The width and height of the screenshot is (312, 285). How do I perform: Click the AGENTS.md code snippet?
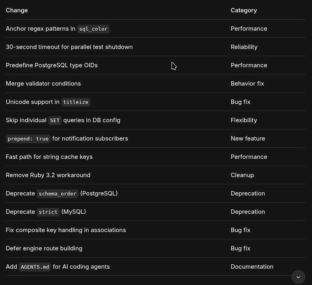click(35, 267)
